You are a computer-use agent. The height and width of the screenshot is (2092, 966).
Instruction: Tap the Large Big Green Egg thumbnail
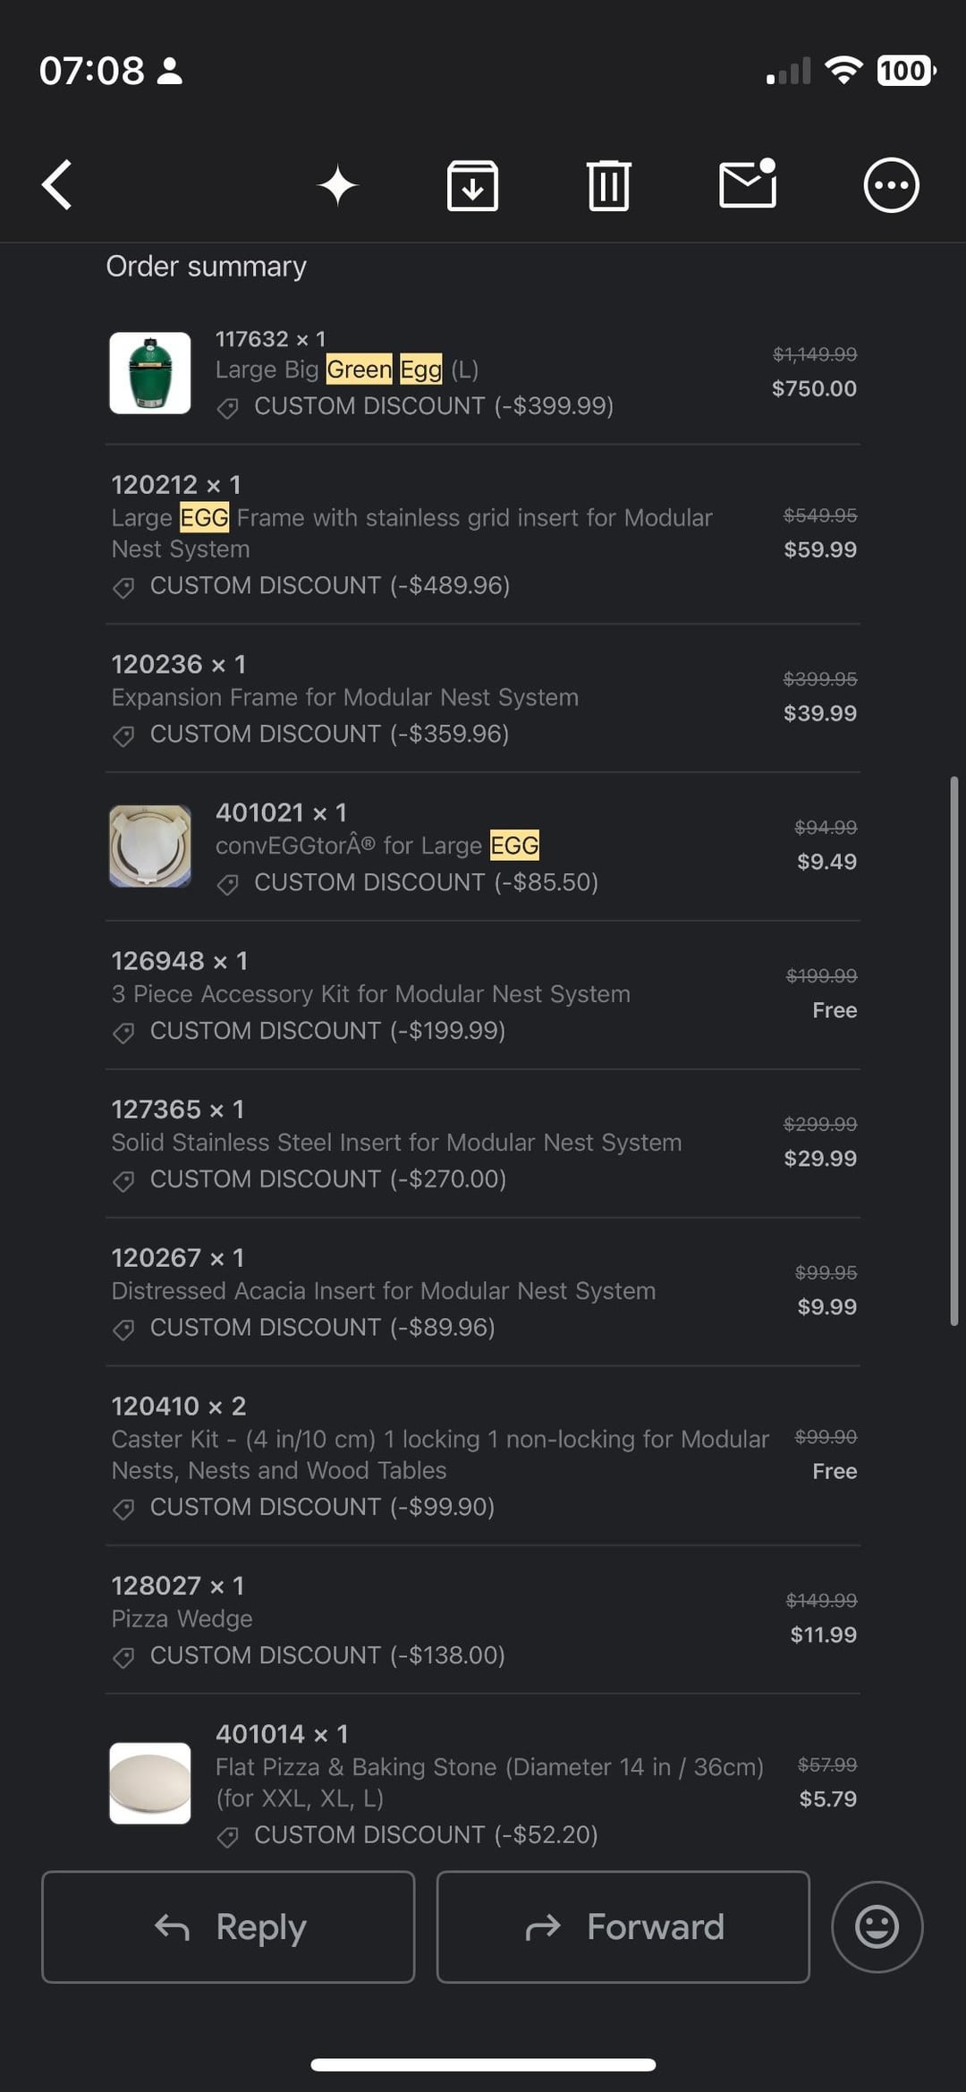(x=150, y=373)
